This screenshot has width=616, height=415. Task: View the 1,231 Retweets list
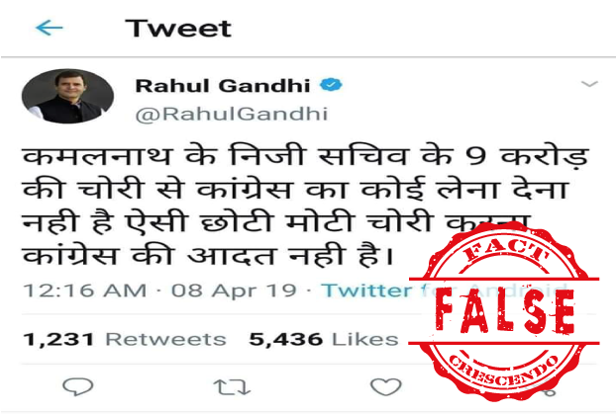point(125,339)
